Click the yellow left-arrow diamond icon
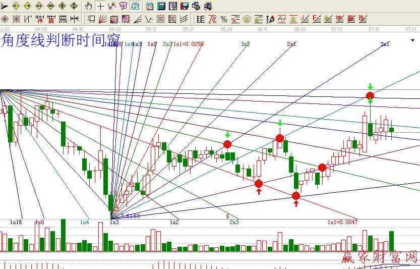 coord(16,6)
